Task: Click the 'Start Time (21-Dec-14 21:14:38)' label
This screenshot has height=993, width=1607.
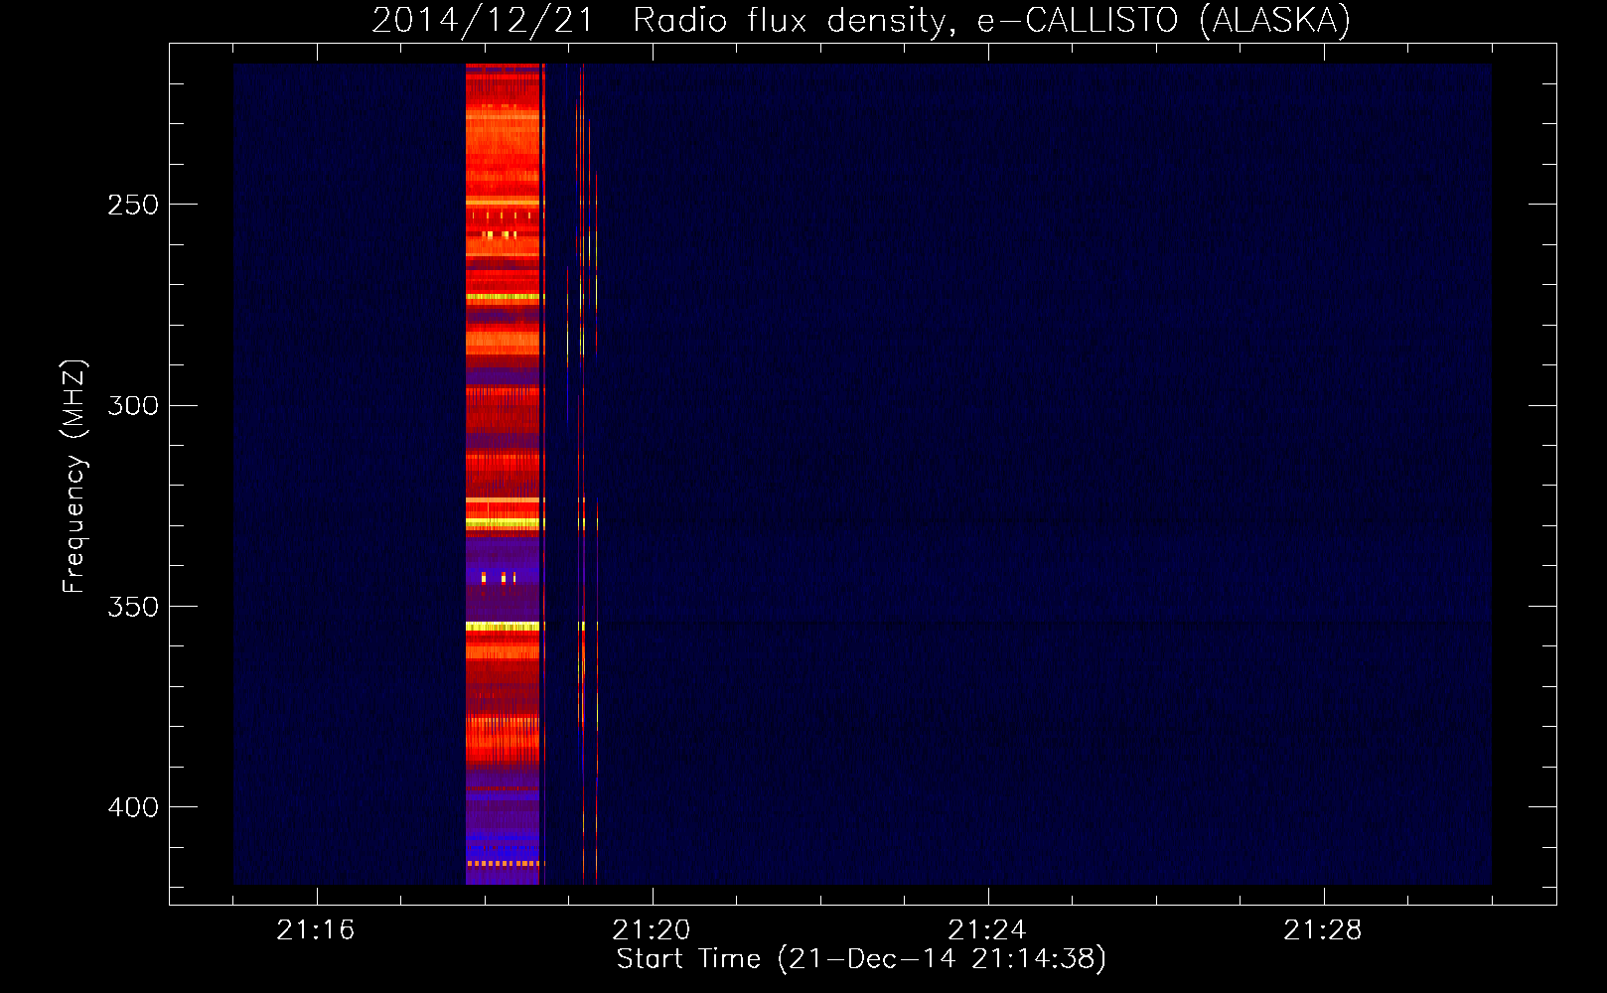Action: click(x=861, y=959)
